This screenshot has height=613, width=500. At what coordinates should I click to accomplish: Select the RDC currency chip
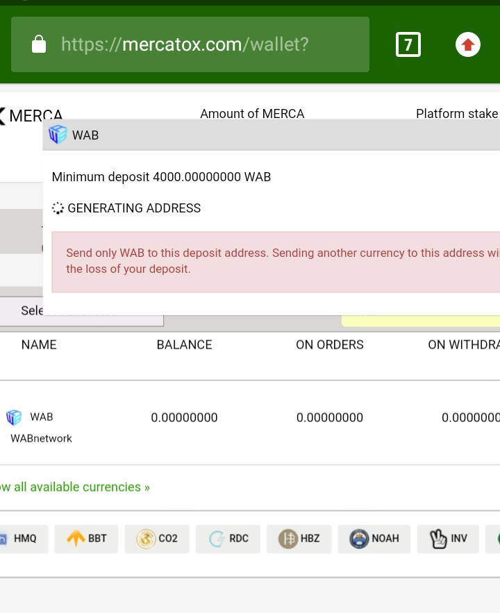pos(228,539)
